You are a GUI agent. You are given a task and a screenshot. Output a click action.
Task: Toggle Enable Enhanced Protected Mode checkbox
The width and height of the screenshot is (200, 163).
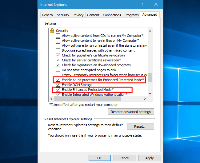click(58, 90)
